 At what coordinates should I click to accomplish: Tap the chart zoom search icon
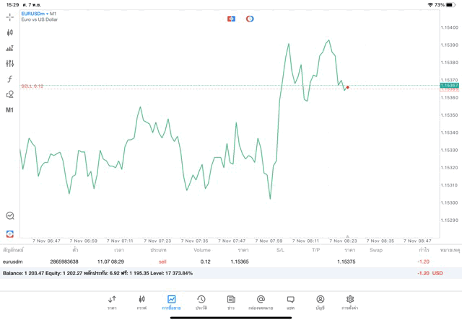(x=10, y=215)
